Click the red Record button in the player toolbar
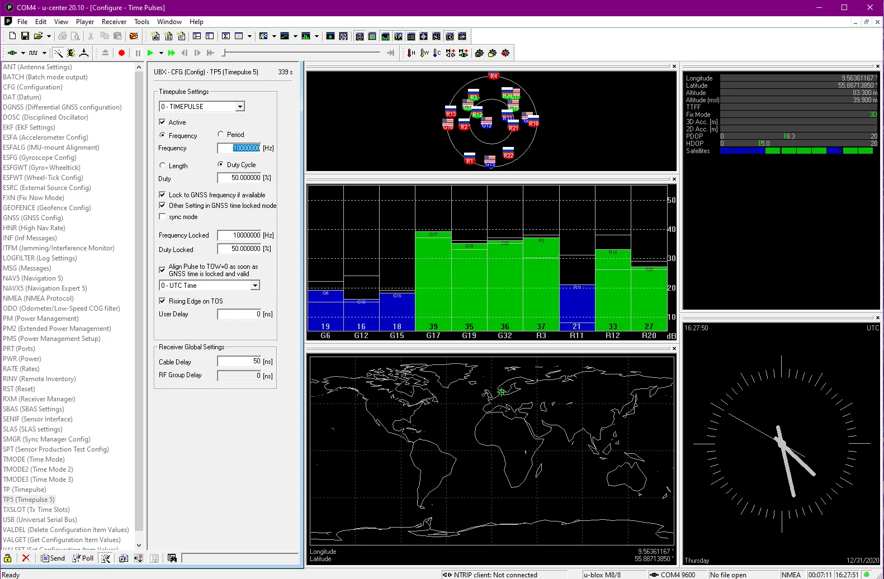The image size is (884, 579). [121, 53]
